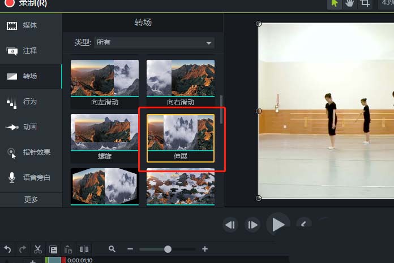Image resolution: width=394 pixels, height=263 pixels.
Task: Click the add track plus button
Action: point(33,261)
